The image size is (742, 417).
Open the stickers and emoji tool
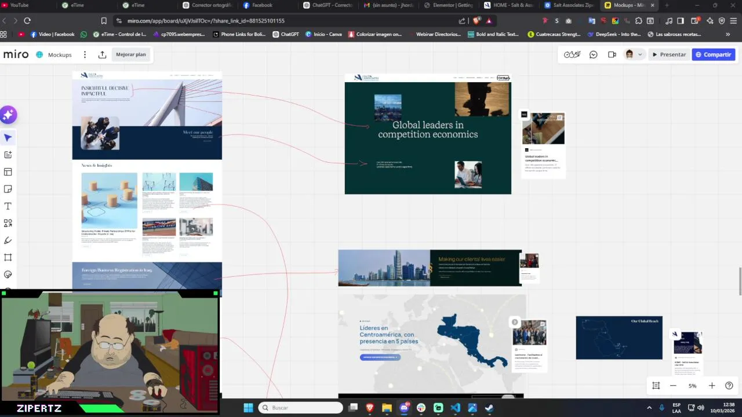[x=8, y=275]
